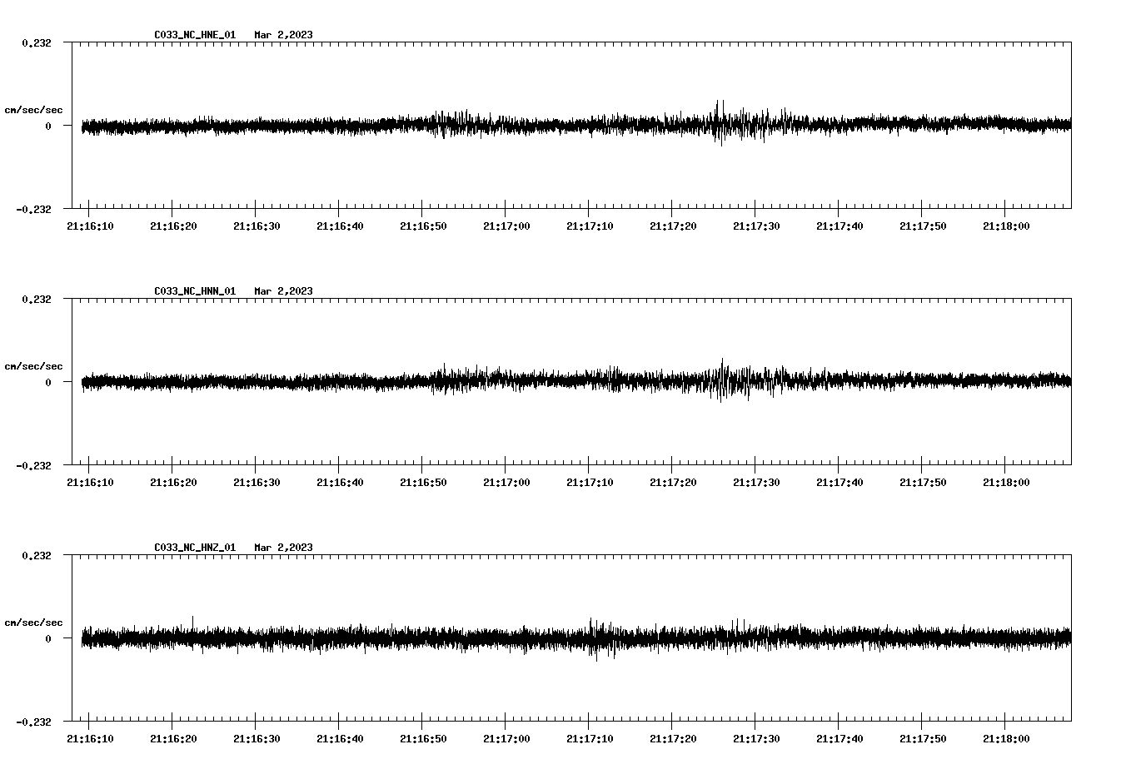
Task: Click the 21:16:10 timestamp on top axis
Action: (x=92, y=224)
